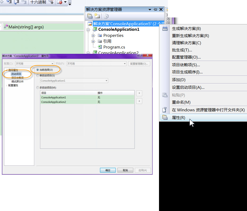Click the help question-mark button of the property dialog
This screenshot has height=211, width=247.
click(x=140, y=55)
